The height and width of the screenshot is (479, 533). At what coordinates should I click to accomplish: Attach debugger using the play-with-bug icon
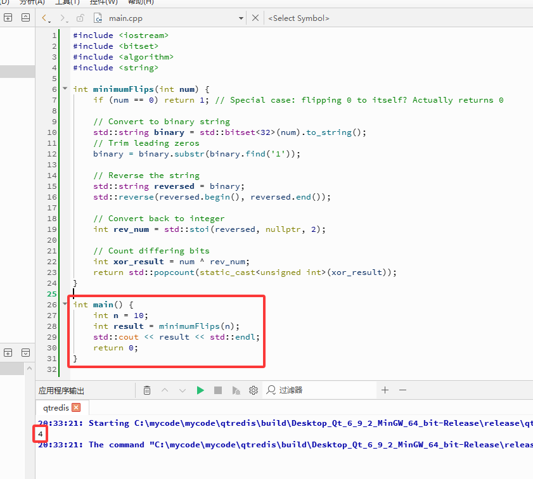pyautogui.click(x=236, y=390)
